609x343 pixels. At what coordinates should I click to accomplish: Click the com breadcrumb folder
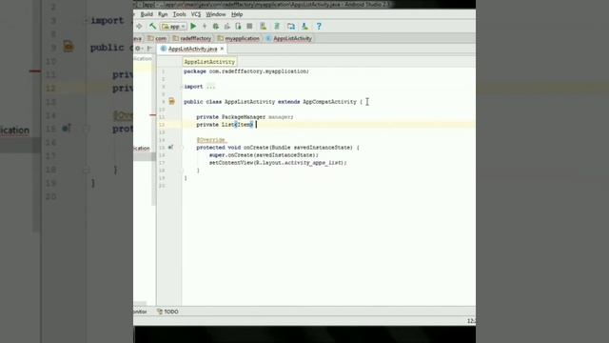[157, 38]
